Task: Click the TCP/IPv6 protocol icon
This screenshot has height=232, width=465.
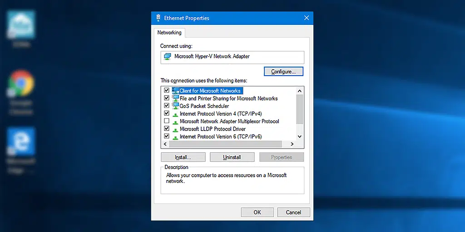Action: click(175, 137)
